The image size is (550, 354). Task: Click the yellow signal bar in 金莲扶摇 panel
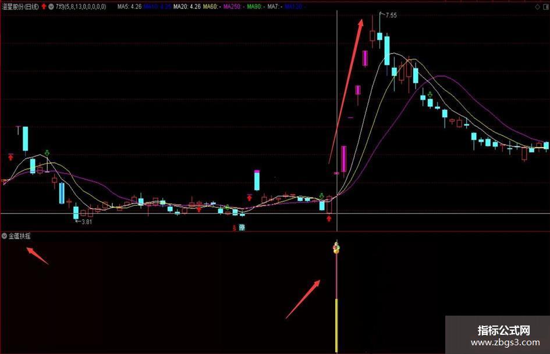[x=336, y=326]
